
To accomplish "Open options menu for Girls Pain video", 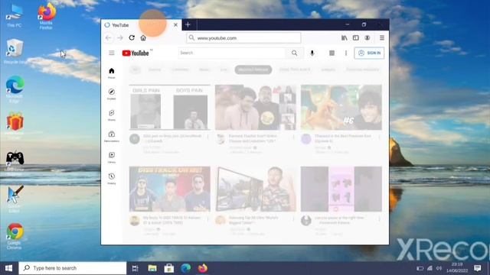I will pos(207,137).
